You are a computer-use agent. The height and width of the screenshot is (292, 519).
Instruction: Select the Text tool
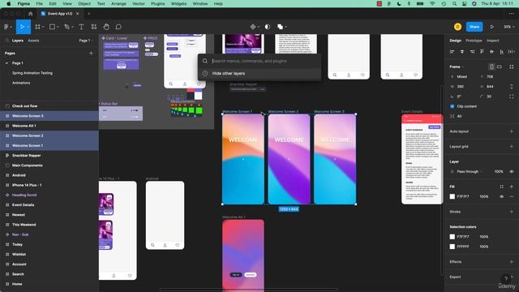pyautogui.click(x=81, y=27)
